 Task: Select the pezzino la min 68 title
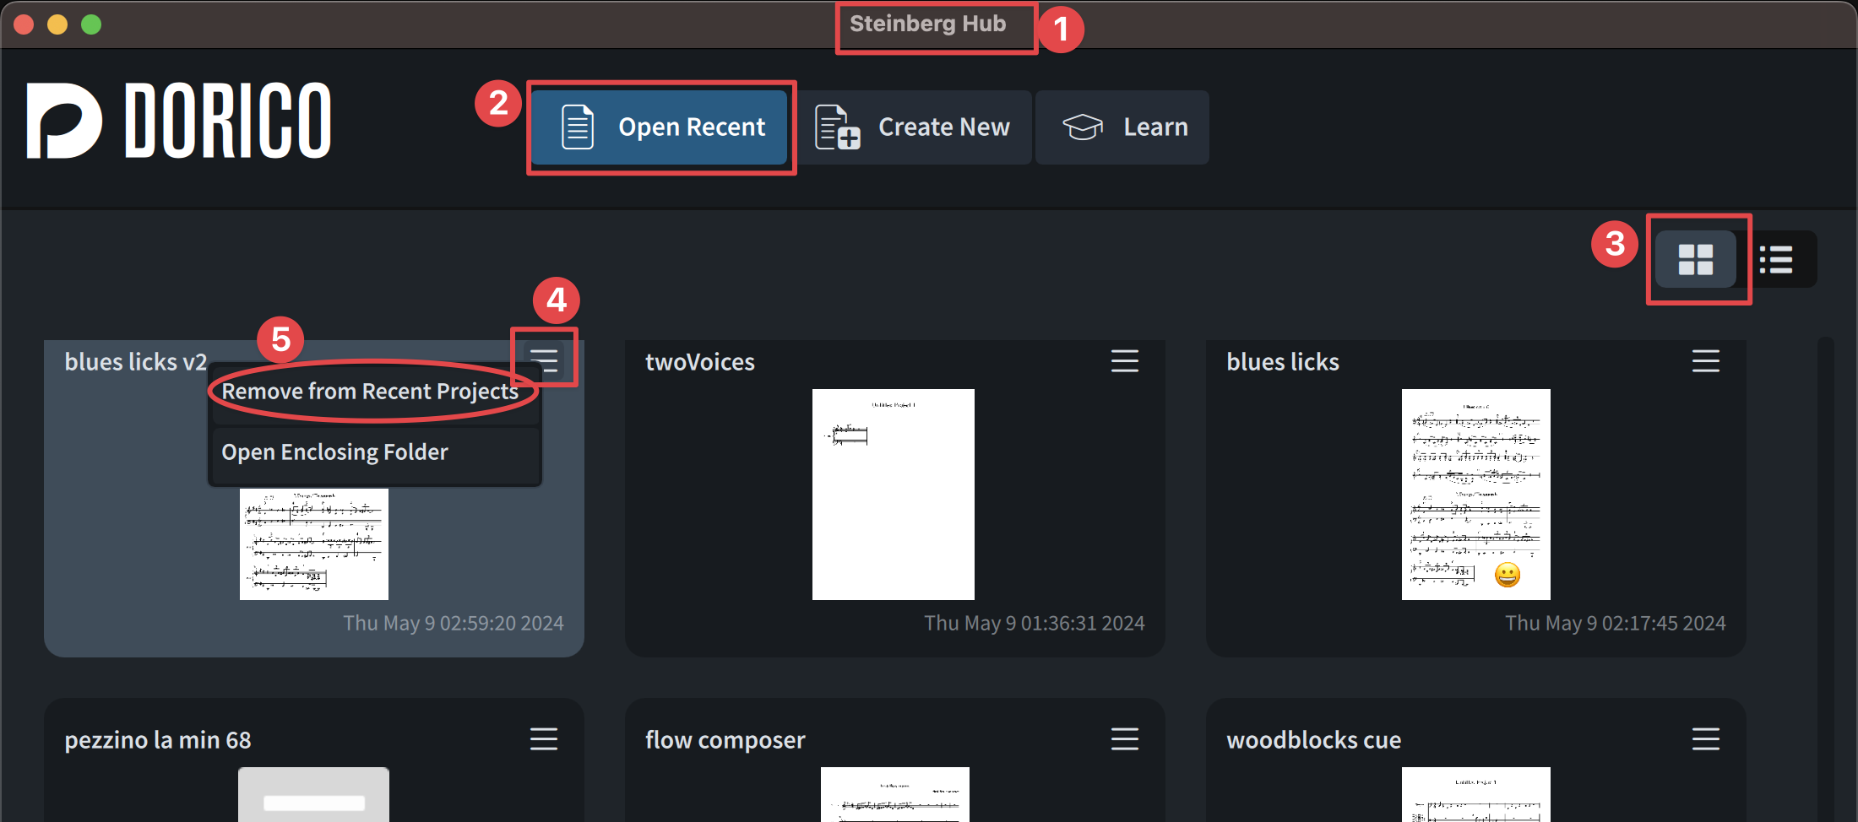(x=158, y=740)
